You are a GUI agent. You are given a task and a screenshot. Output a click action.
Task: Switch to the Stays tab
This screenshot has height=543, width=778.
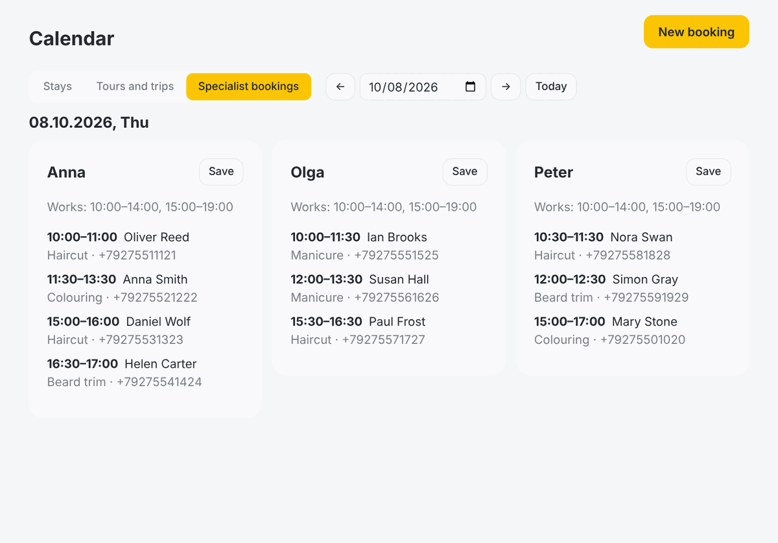[58, 87]
